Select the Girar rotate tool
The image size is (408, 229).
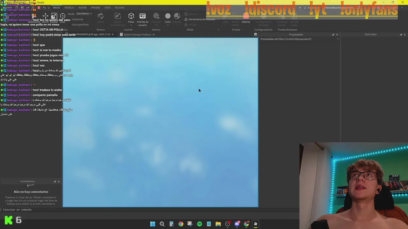tap(63, 18)
